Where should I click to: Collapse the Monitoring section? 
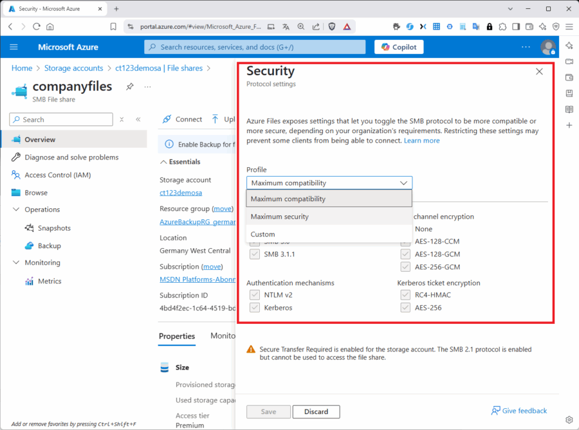[x=16, y=262]
